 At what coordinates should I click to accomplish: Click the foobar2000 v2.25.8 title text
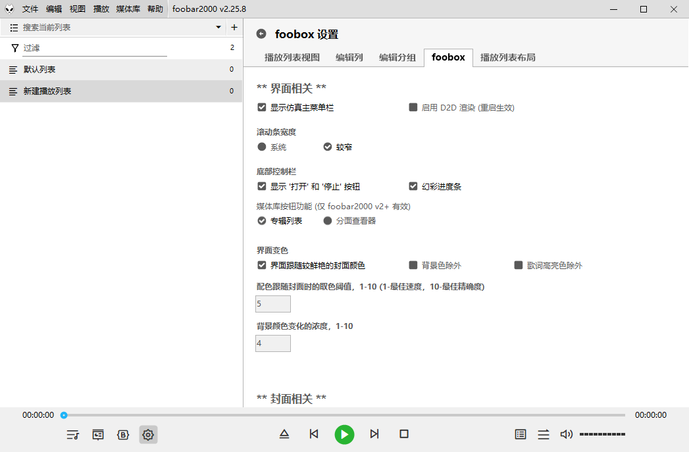tap(209, 9)
